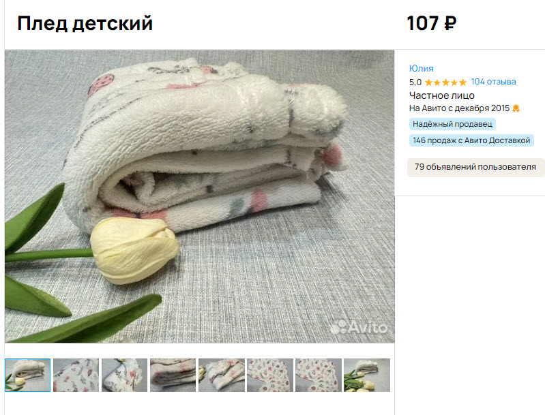This screenshot has height=415, width=545.
Task: Select the seventh photo thumbnail
Action: (x=319, y=375)
